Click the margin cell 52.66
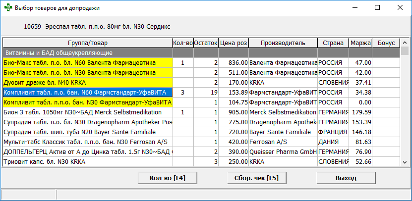 point(360,162)
